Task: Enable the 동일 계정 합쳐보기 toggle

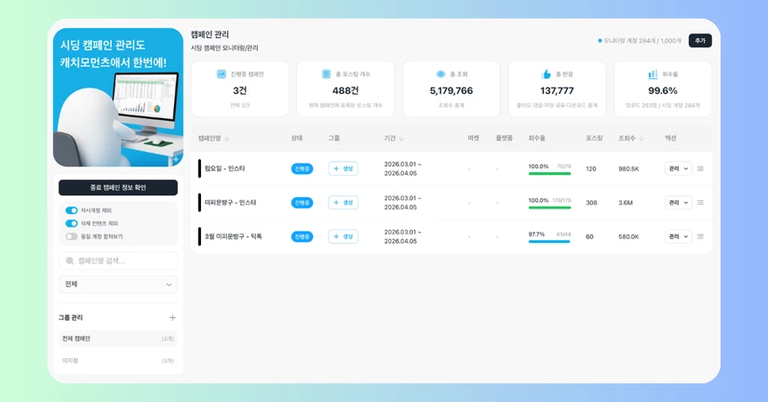Action: [72, 236]
